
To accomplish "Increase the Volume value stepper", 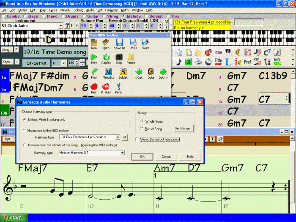I will [x=91, y=25].
